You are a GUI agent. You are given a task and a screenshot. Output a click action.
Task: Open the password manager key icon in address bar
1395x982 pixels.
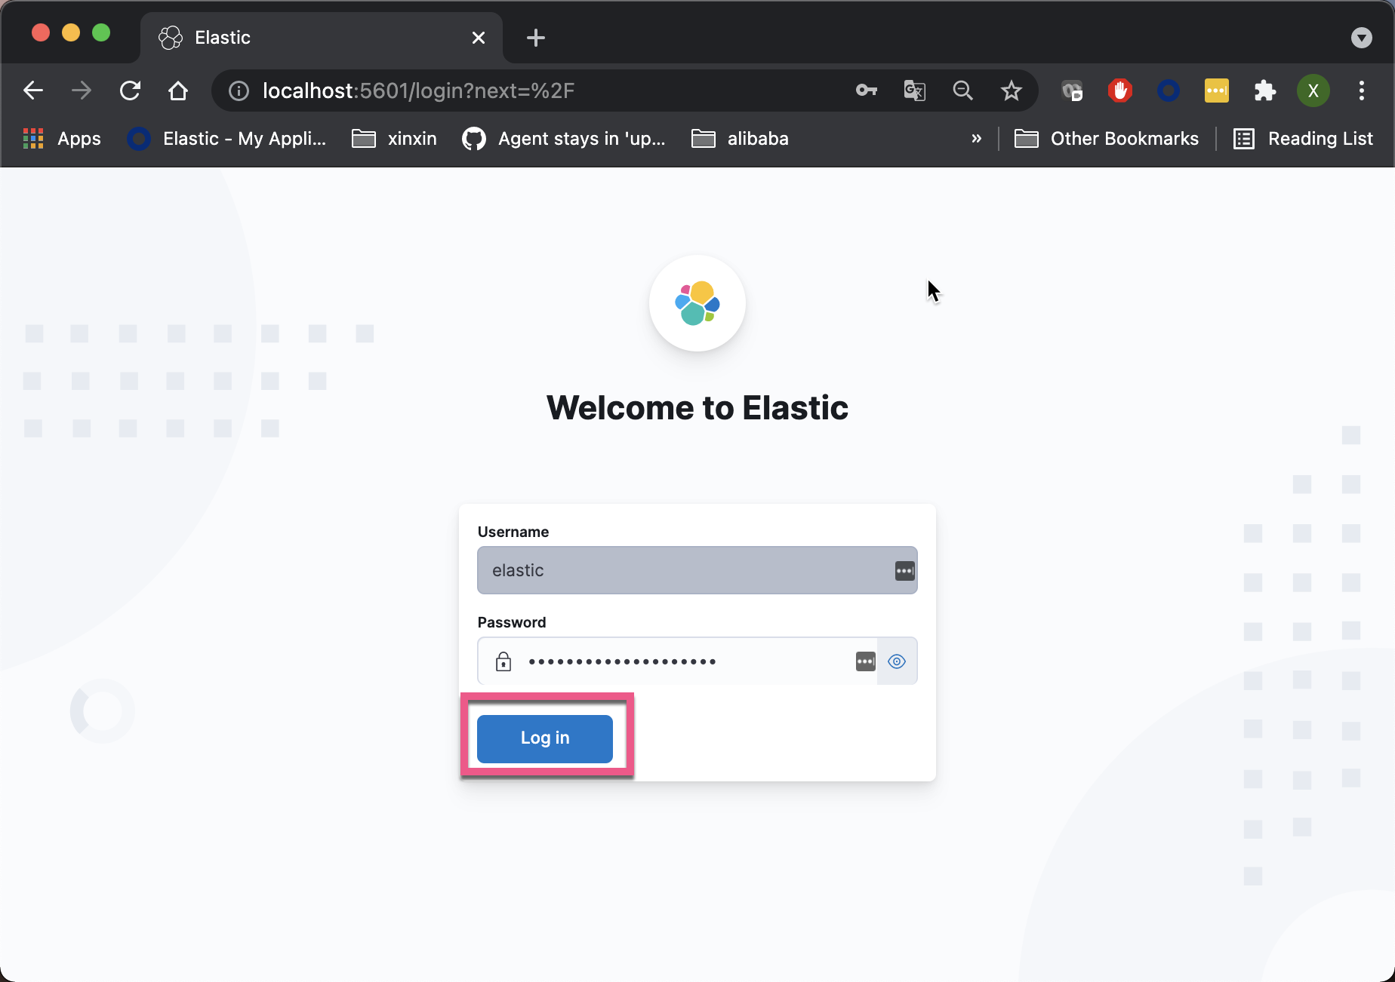pyautogui.click(x=866, y=91)
